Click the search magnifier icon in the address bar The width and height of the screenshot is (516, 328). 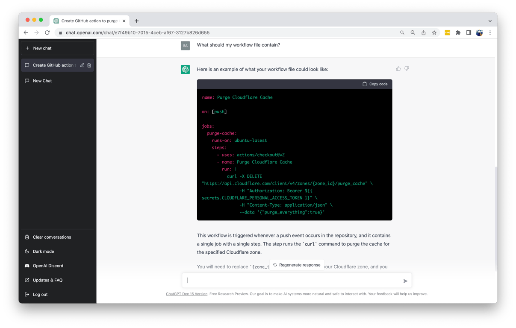[402, 32]
